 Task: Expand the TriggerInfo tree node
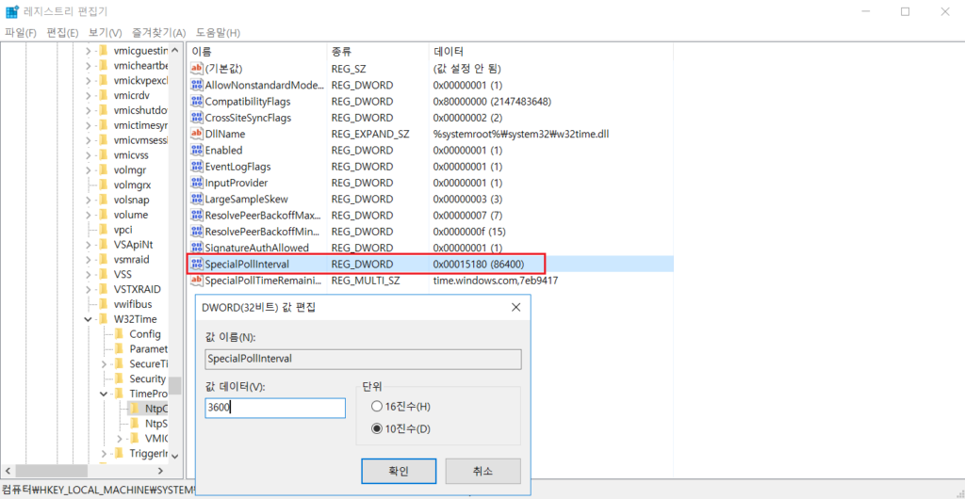click(x=104, y=453)
